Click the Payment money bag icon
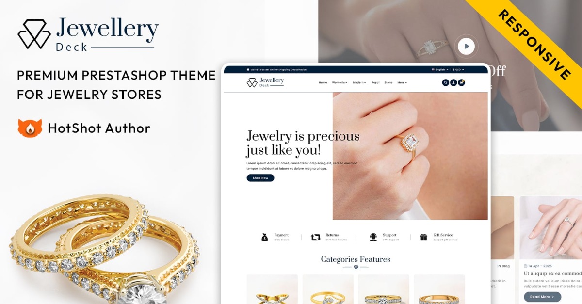Screen dimensions: 582x304 point(264,237)
